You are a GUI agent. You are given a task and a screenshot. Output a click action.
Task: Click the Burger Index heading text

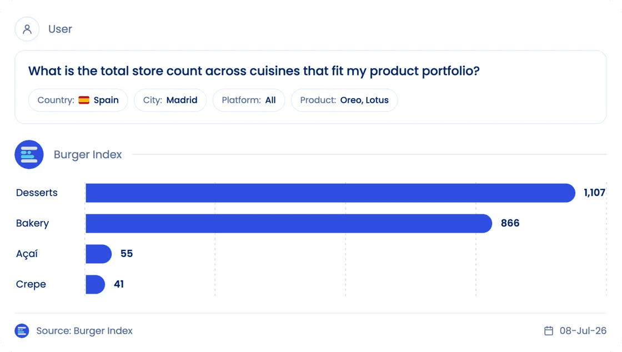click(88, 154)
